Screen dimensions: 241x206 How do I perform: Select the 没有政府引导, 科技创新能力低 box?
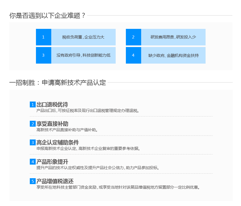[83, 55]
